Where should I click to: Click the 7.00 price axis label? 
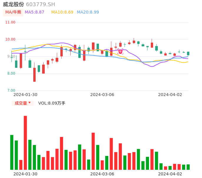tap(10, 90)
